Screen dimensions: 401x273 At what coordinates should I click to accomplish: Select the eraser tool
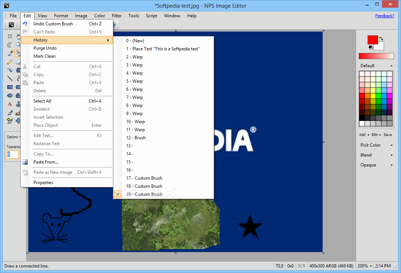[x=18, y=62]
